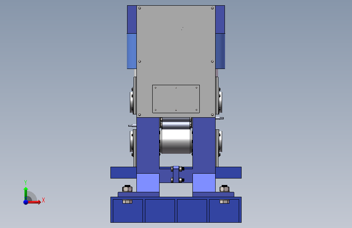Select the left light-blue foot block

(148, 183)
